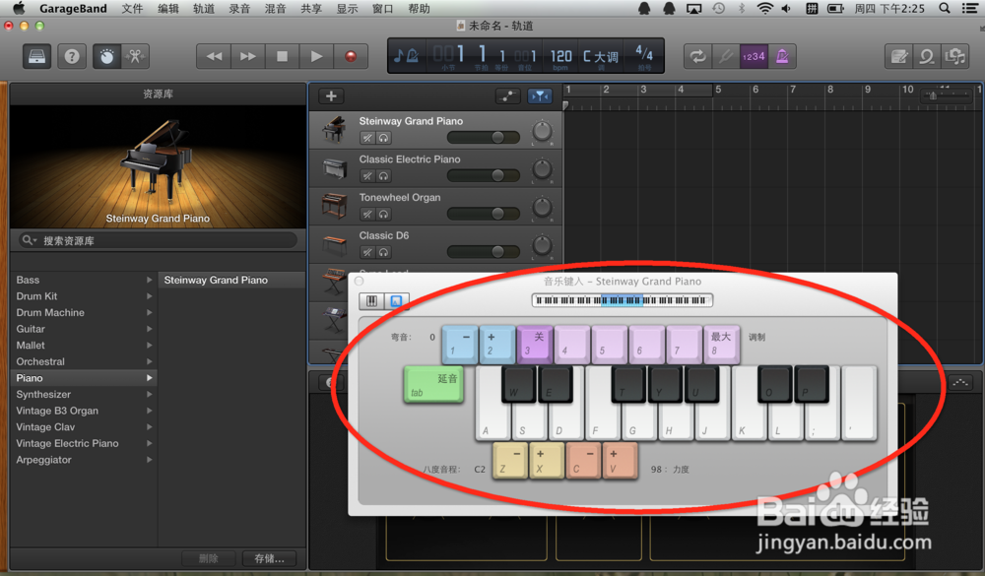Click the 删除 button in library
985x576 pixels.
pos(209,558)
